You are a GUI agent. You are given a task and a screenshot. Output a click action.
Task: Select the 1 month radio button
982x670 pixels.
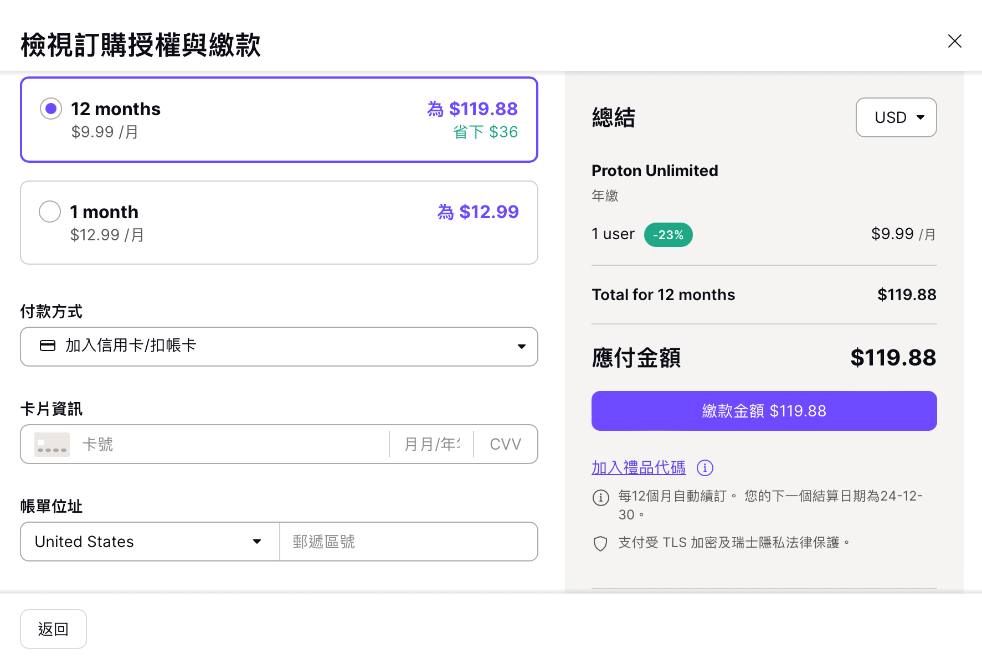pos(50,212)
